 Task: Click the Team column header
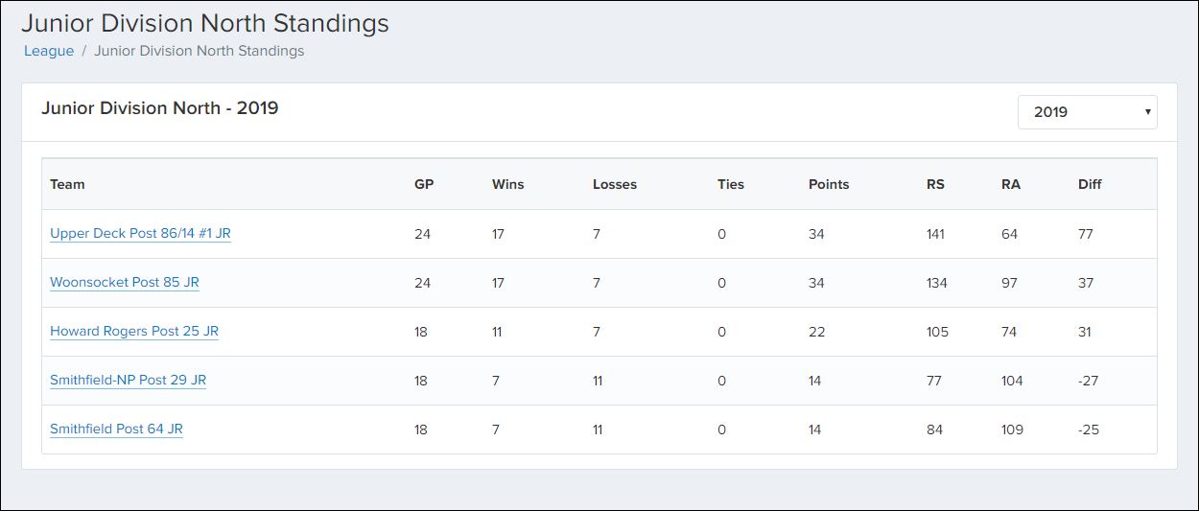(67, 184)
